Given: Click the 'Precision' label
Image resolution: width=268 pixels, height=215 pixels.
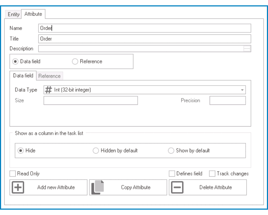Looking at the screenshot, I should (190, 101).
